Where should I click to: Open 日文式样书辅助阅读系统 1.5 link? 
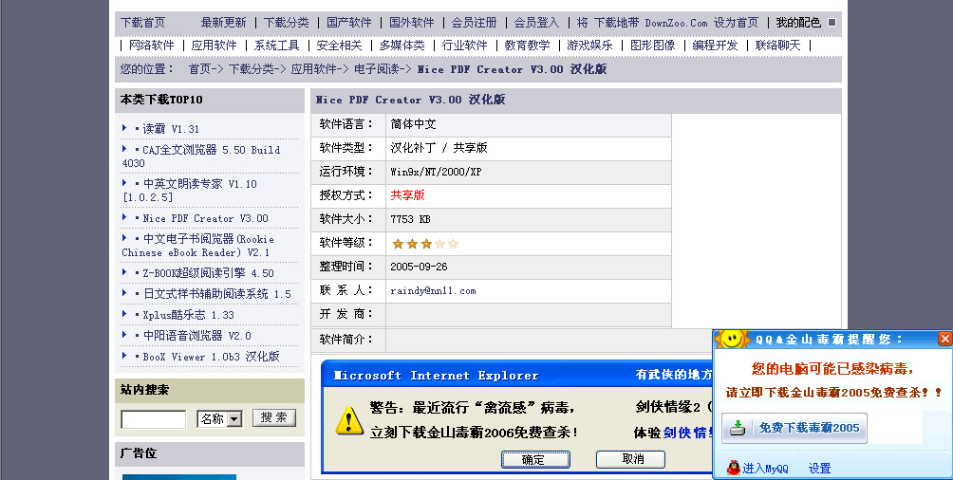tap(217, 293)
